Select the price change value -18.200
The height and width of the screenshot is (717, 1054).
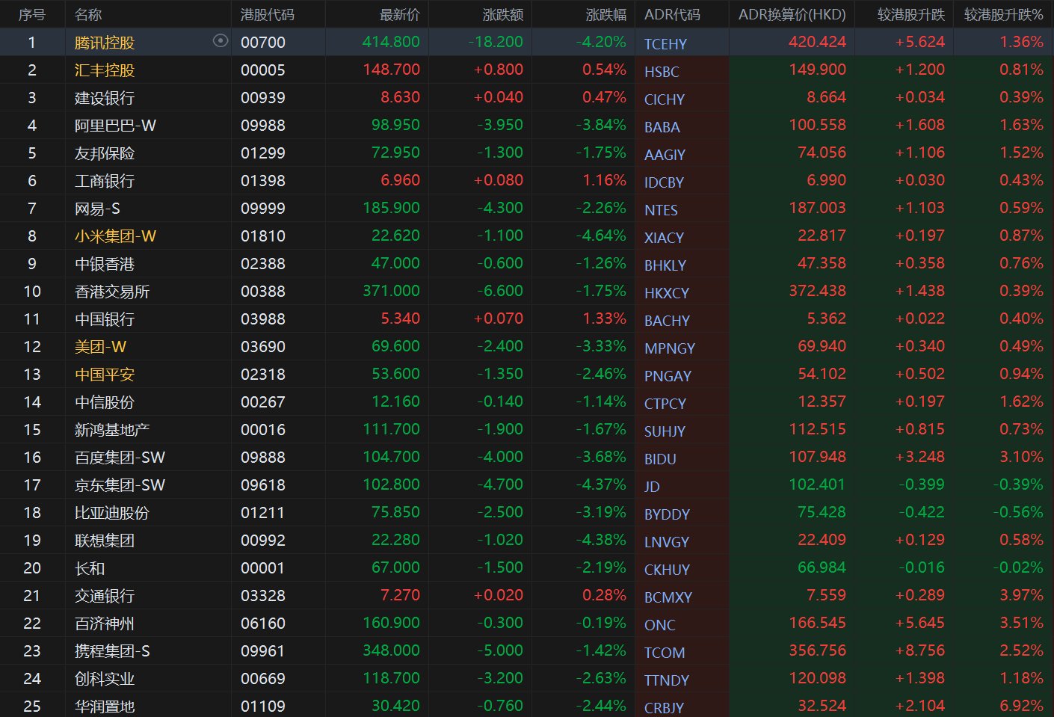pos(496,42)
